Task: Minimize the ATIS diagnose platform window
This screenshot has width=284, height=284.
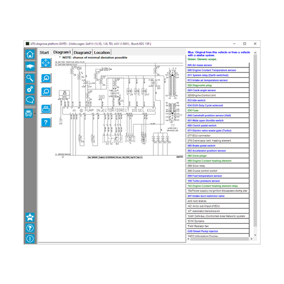Action: click(x=234, y=44)
